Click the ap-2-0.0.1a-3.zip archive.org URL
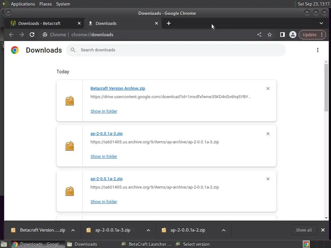331x248 pixels. coord(155,142)
